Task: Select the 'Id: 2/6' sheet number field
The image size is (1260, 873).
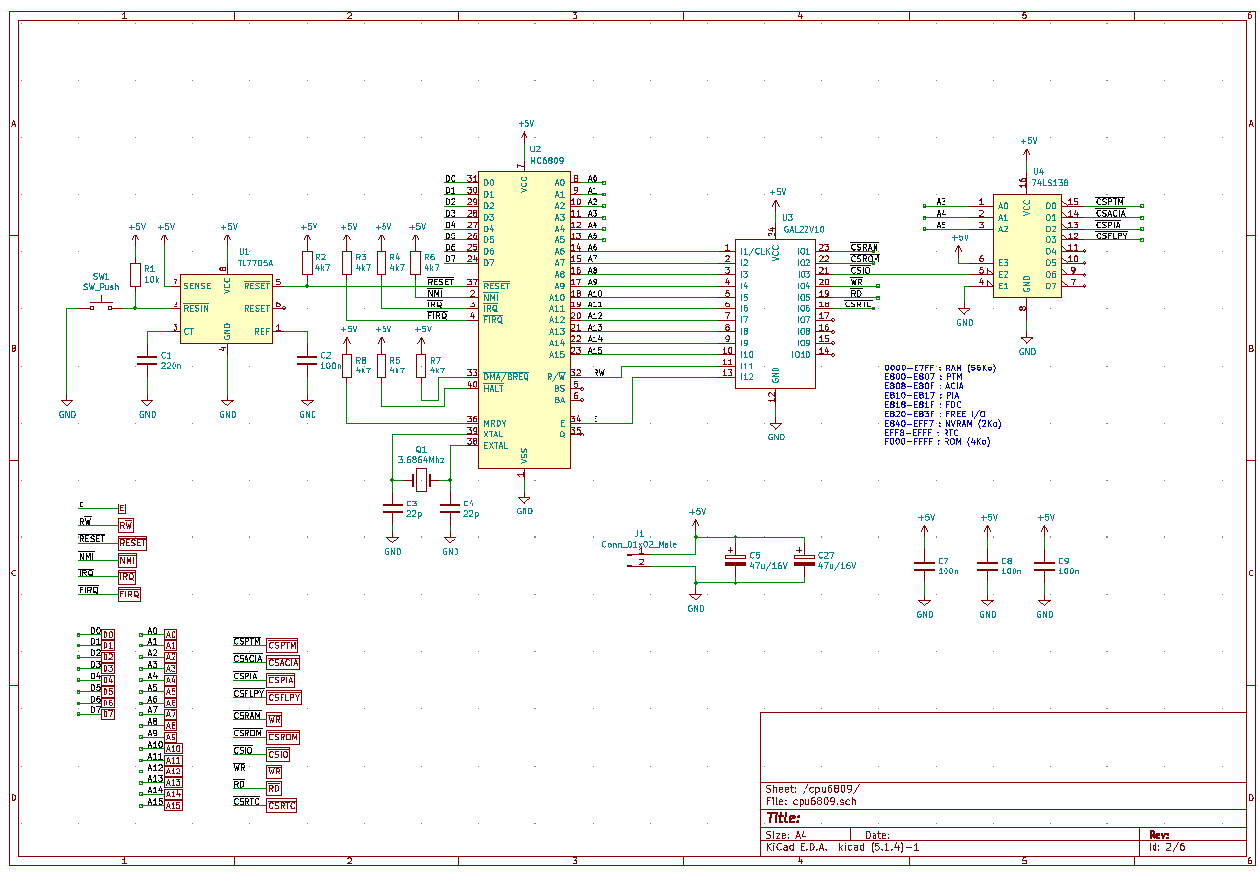Action: pyautogui.click(x=1167, y=846)
